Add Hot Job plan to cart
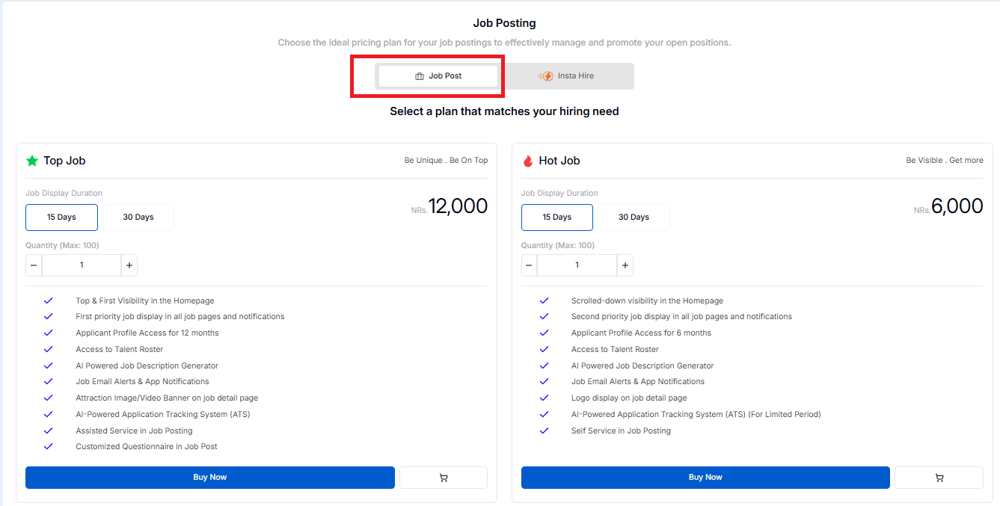Image resolution: width=1000 pixels, height=506 pixels. pos(939,478)
